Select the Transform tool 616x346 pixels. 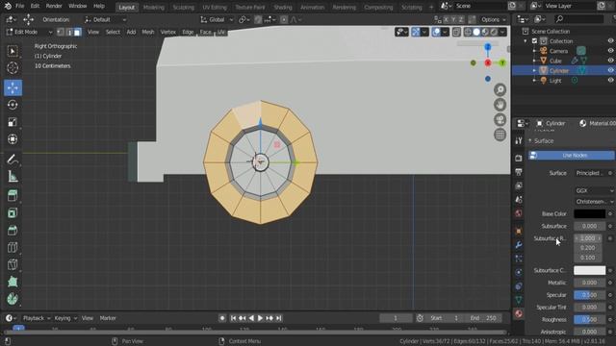[x=13, y=139]
